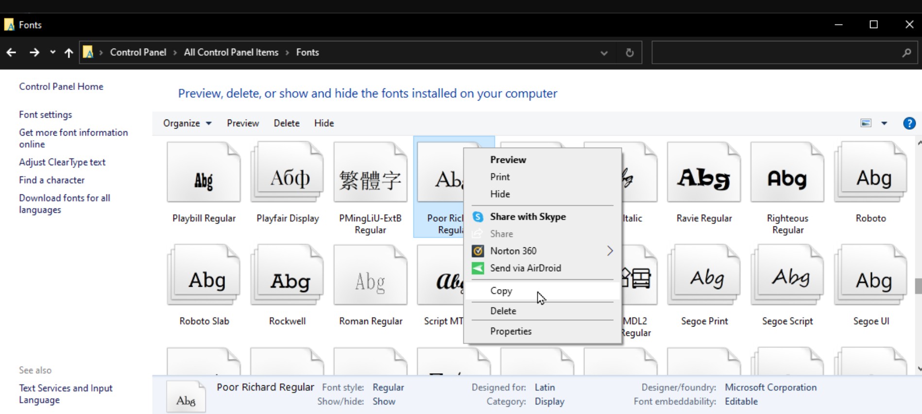Viewport: 922px width, 414px height.
Task: Select the Roboto Slab font icon
Action: (x=204, y=275)
